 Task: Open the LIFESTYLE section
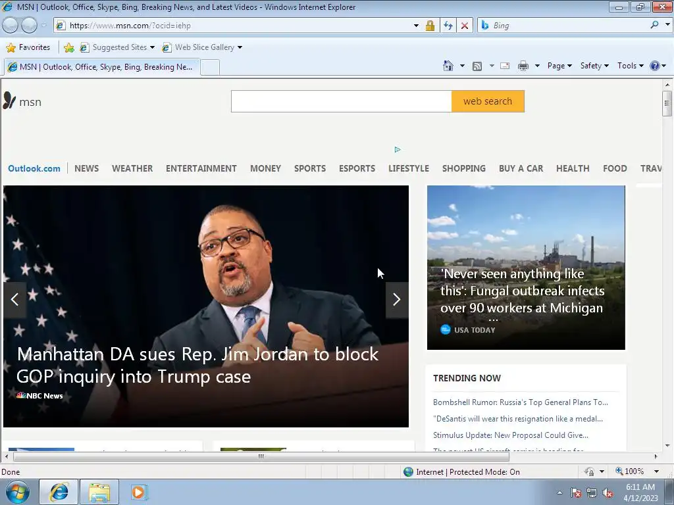pyautogui.click(x=409, y=168)
